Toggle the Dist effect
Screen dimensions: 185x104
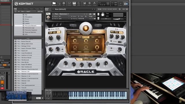93,37
